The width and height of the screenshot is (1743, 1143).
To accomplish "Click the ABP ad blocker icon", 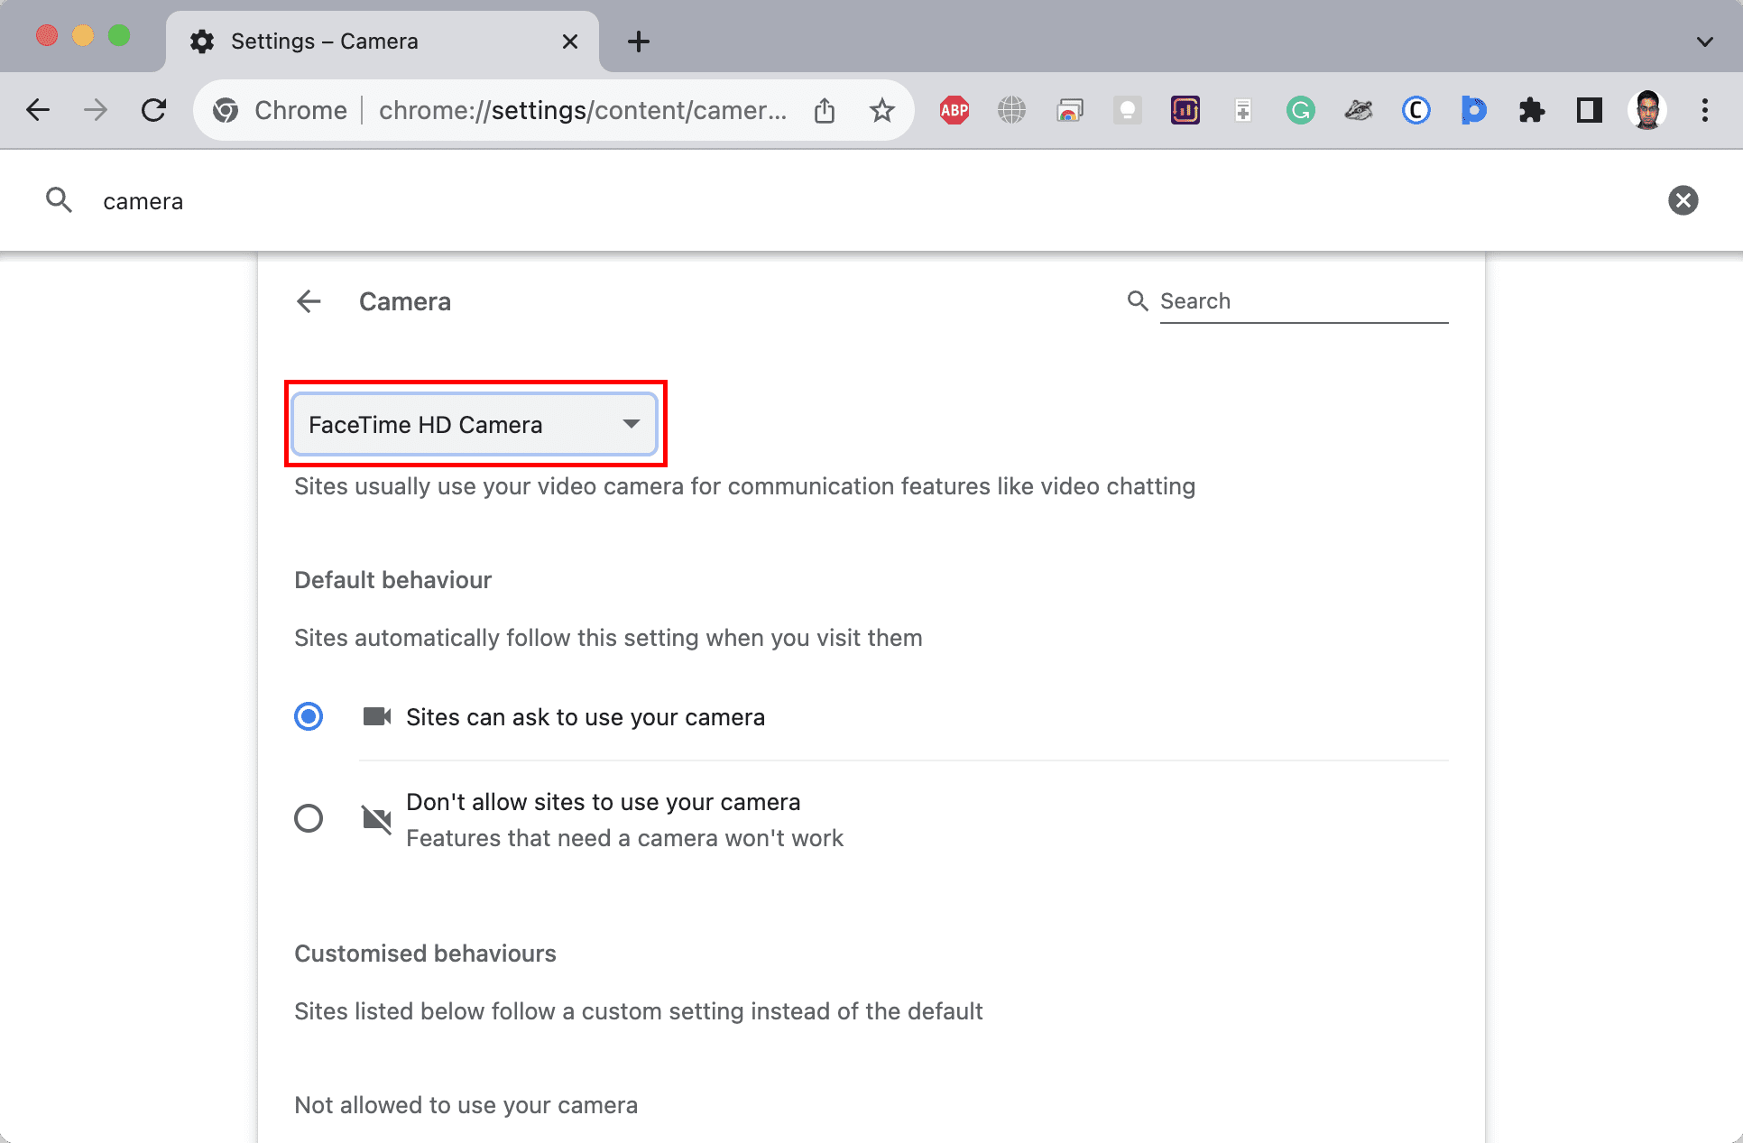I will point(955,108).
